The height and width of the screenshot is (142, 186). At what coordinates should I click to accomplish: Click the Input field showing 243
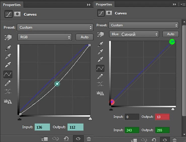point(132,130)
